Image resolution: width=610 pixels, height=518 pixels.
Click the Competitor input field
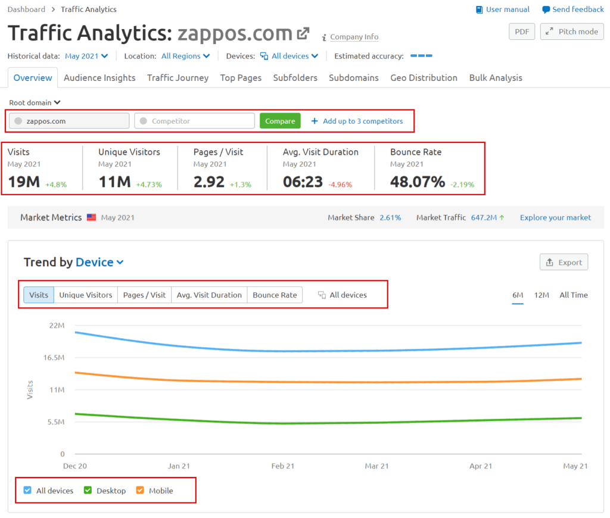(195, 121)
